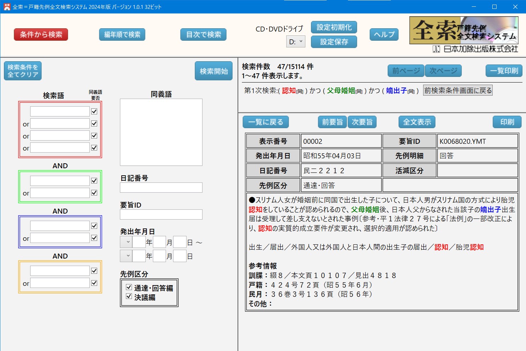Go to the next summary with 次要旨
Viewport: 526px width, 351px height.
(x=362, y=122)
